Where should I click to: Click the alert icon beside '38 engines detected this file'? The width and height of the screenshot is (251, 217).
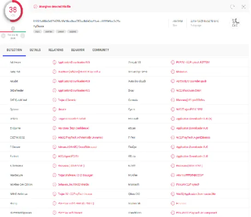[35, 6]
